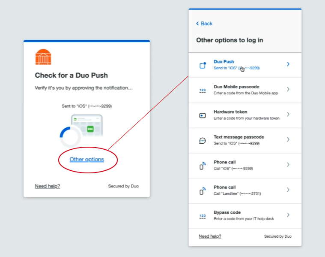Click the Duo Push loading spinner
Image resolution: width=325 pixels, height=257 pixels.
[70, 137]
